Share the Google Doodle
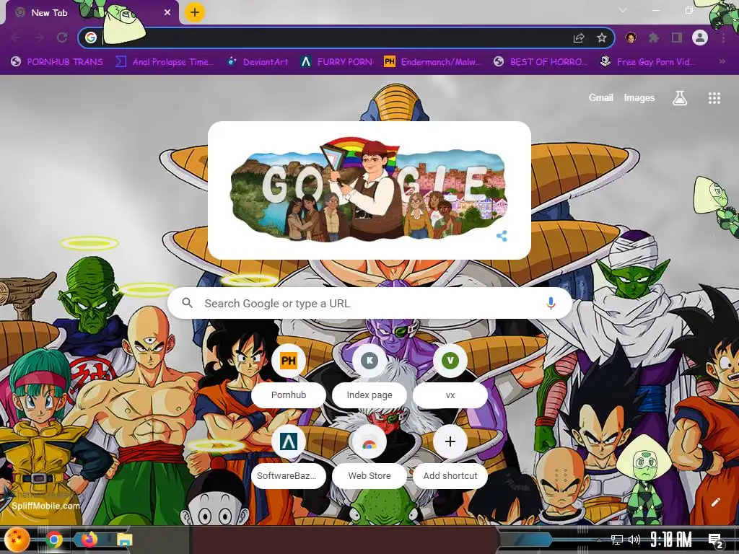This screenshot has width=739, height=554. pos(502,236)
